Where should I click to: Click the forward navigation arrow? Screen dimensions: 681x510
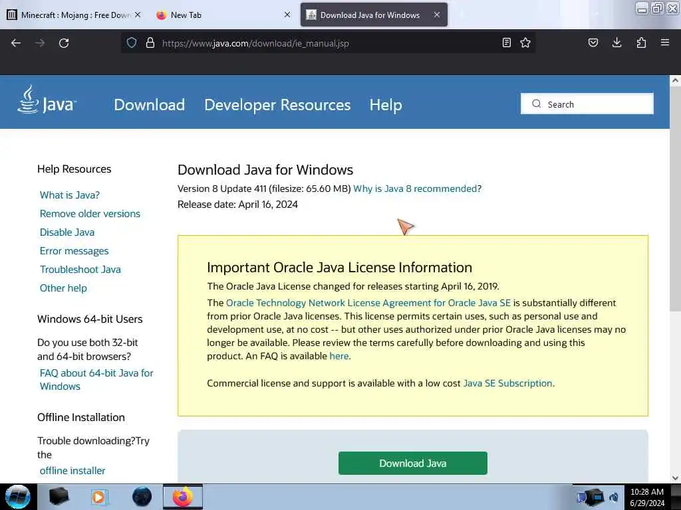point(40,43)
